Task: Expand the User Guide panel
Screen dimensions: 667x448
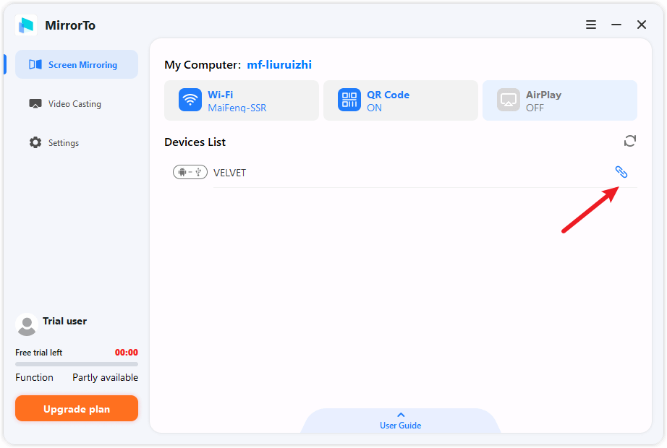Action: [400, 421]
